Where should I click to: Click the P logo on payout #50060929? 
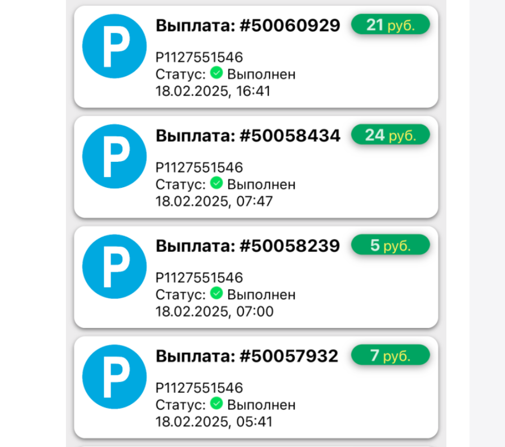114,46
